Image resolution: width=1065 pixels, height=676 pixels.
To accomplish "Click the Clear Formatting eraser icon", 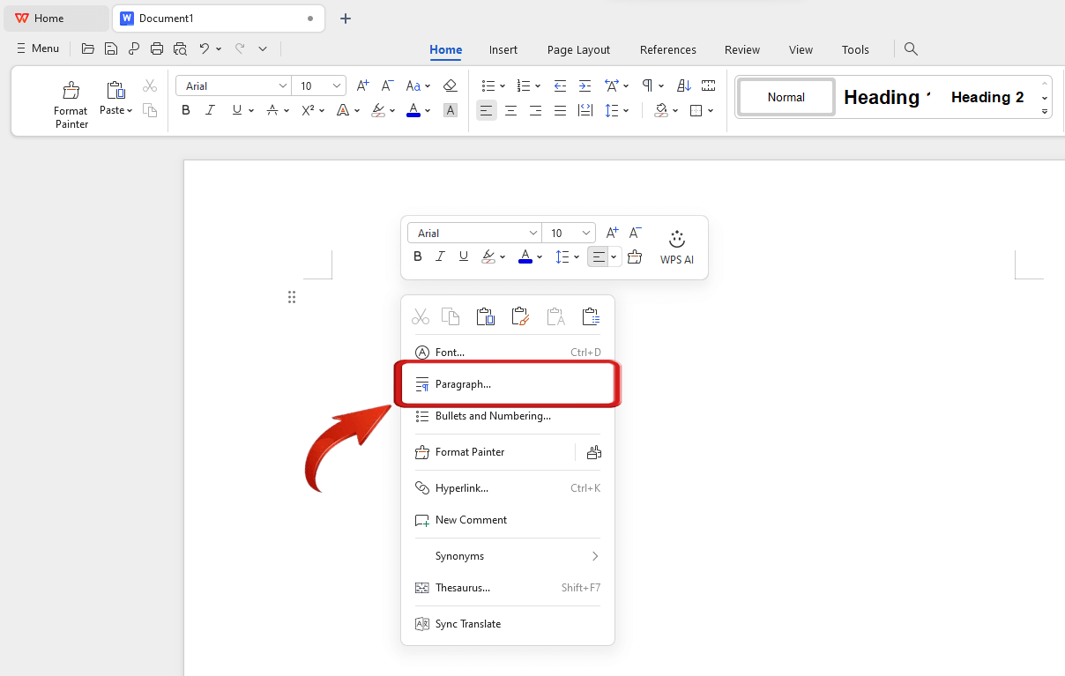I will (x=451, y=85).
